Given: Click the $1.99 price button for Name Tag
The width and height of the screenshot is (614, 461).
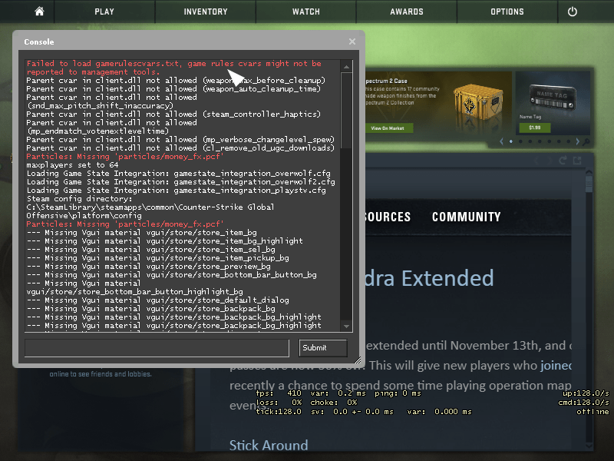Looking at the screenshot, I should pos(534,127).
